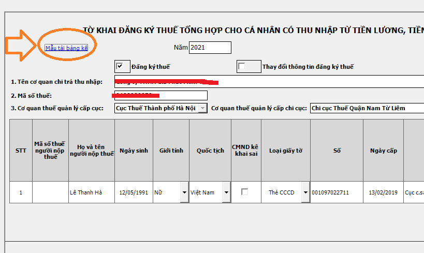Image resolution: width=424 pixels, height=253 pixels.
Task: Click the 'Ngày cấp' column header
Action: click(x=384, y=150)
